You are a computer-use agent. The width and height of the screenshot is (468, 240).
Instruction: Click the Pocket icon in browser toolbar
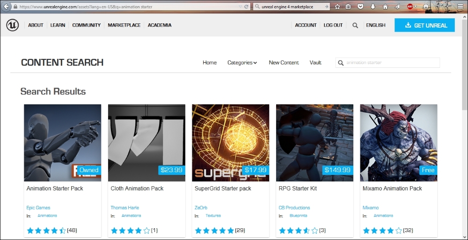click(x=360, y=7)
